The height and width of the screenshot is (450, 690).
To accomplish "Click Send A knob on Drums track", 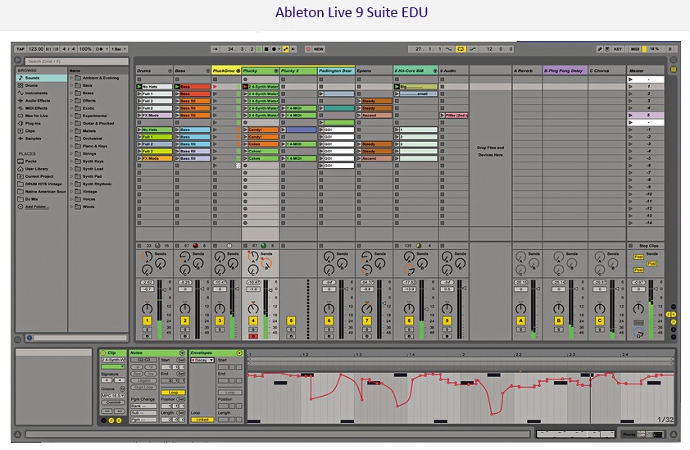I will point(147,257).
